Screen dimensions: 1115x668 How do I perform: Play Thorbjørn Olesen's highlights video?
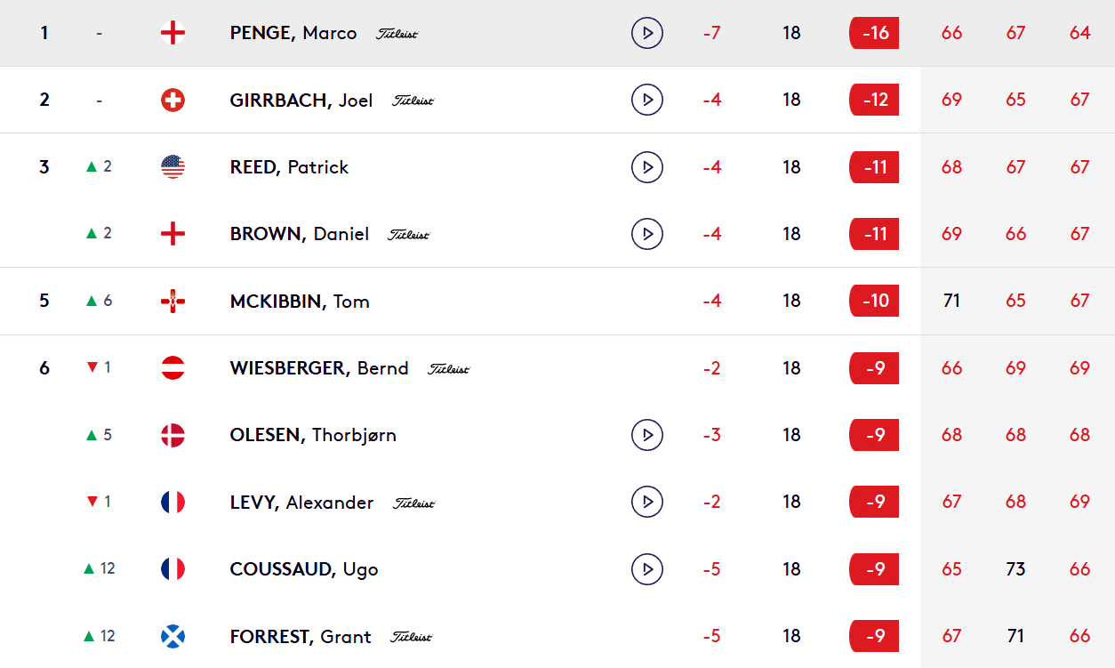tap(647, 435)
